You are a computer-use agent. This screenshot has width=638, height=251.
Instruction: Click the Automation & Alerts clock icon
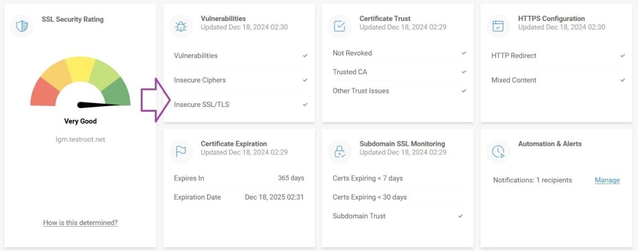point(498,151)
